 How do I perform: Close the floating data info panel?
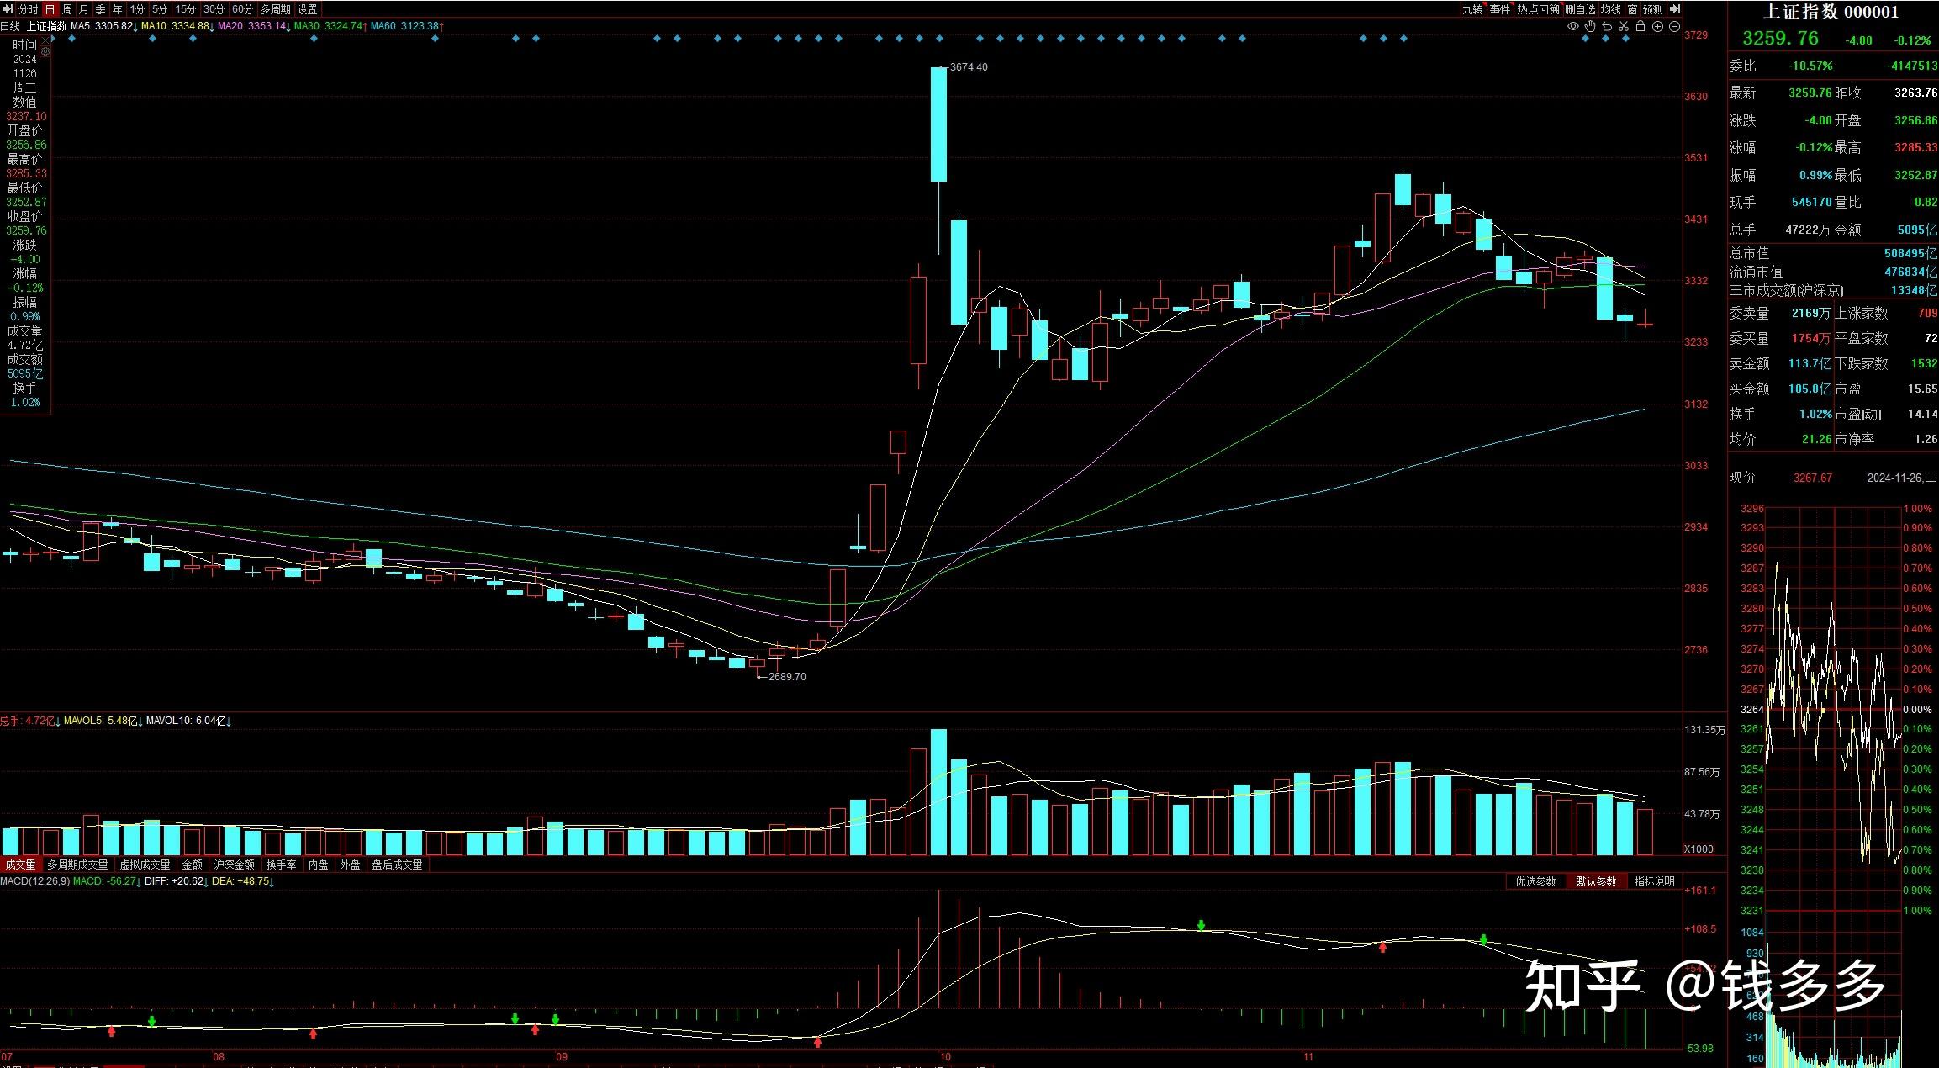[x=45, y=41]
